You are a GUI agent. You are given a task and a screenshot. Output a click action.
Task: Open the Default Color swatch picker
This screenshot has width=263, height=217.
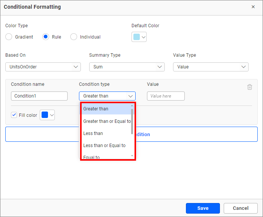point(139,37)
